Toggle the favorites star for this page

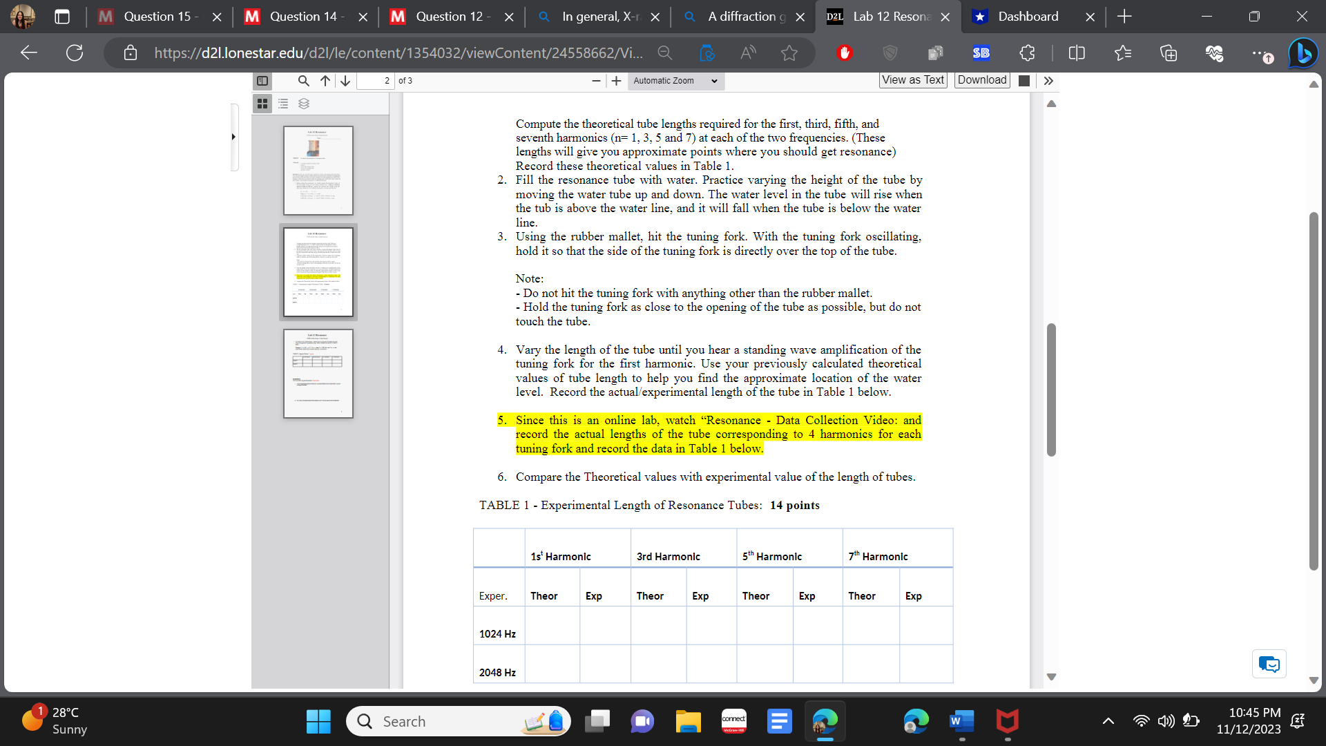pos(789,52)
